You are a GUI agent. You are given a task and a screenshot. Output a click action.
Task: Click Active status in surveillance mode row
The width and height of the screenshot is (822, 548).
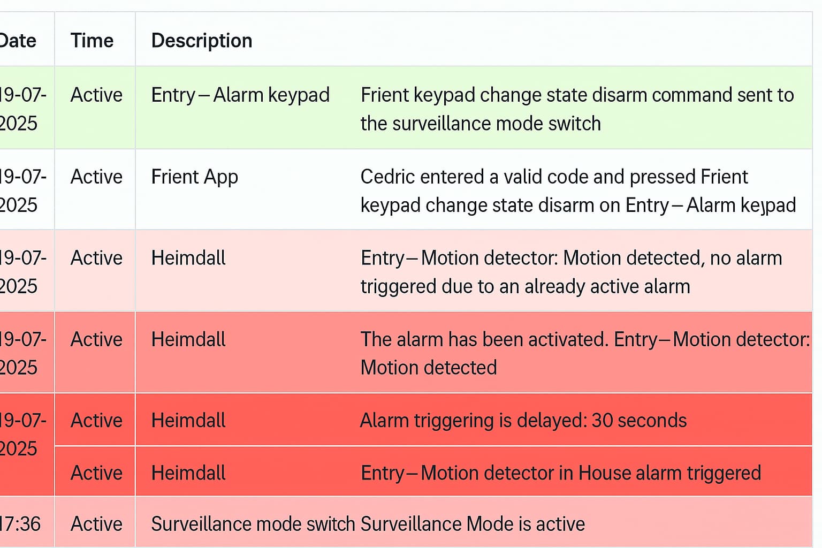point(96,524)
